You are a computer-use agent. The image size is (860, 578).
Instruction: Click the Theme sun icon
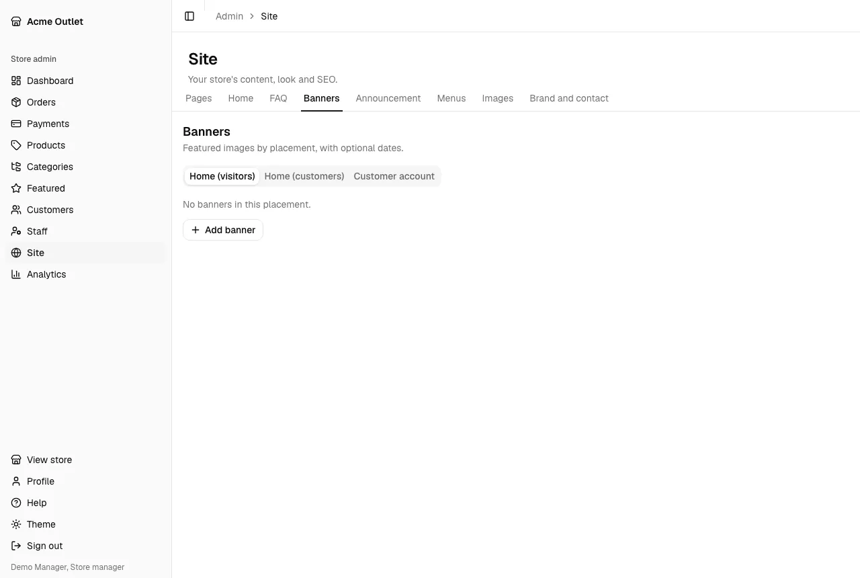[x=16, y=524]
